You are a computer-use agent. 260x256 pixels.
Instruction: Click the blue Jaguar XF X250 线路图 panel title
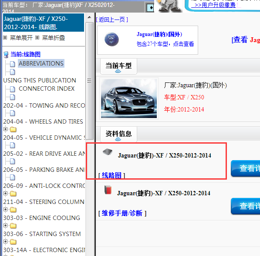[44, 23]
